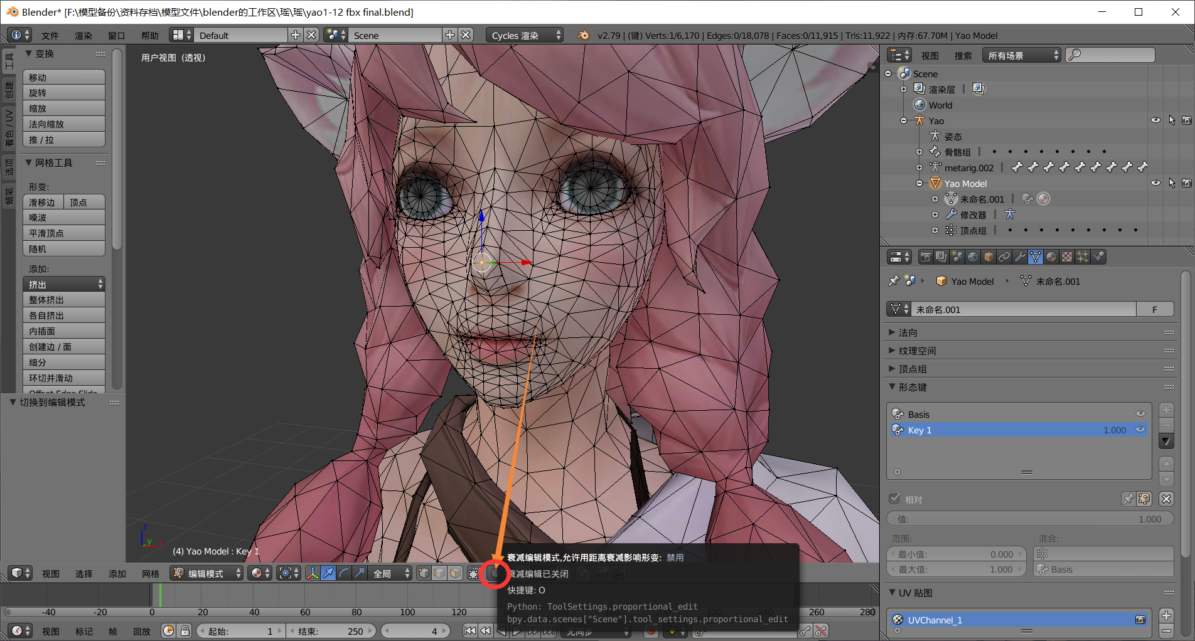Open the Mesh Data properties tab (triangle icon)
This screenshot has height=641, width=1195.
1036,257
